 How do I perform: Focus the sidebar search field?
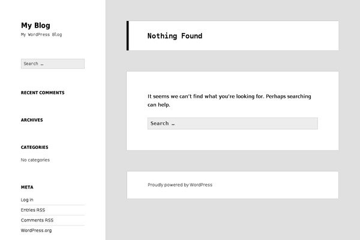pyautogui.click(x=53, y=64)
